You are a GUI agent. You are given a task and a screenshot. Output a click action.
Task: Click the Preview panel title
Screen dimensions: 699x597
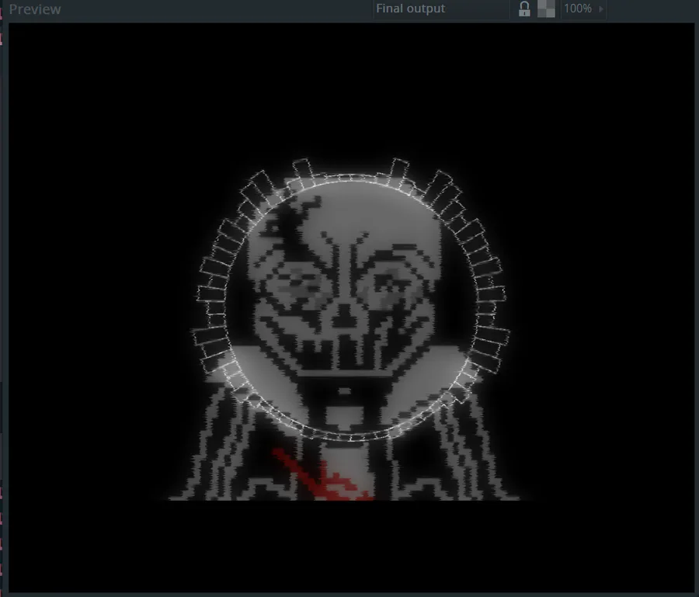tap(35, 9)
